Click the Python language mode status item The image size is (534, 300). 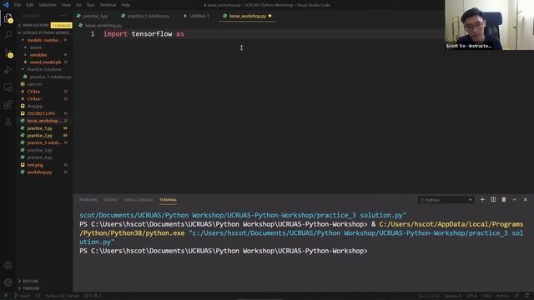click(502, 296)
